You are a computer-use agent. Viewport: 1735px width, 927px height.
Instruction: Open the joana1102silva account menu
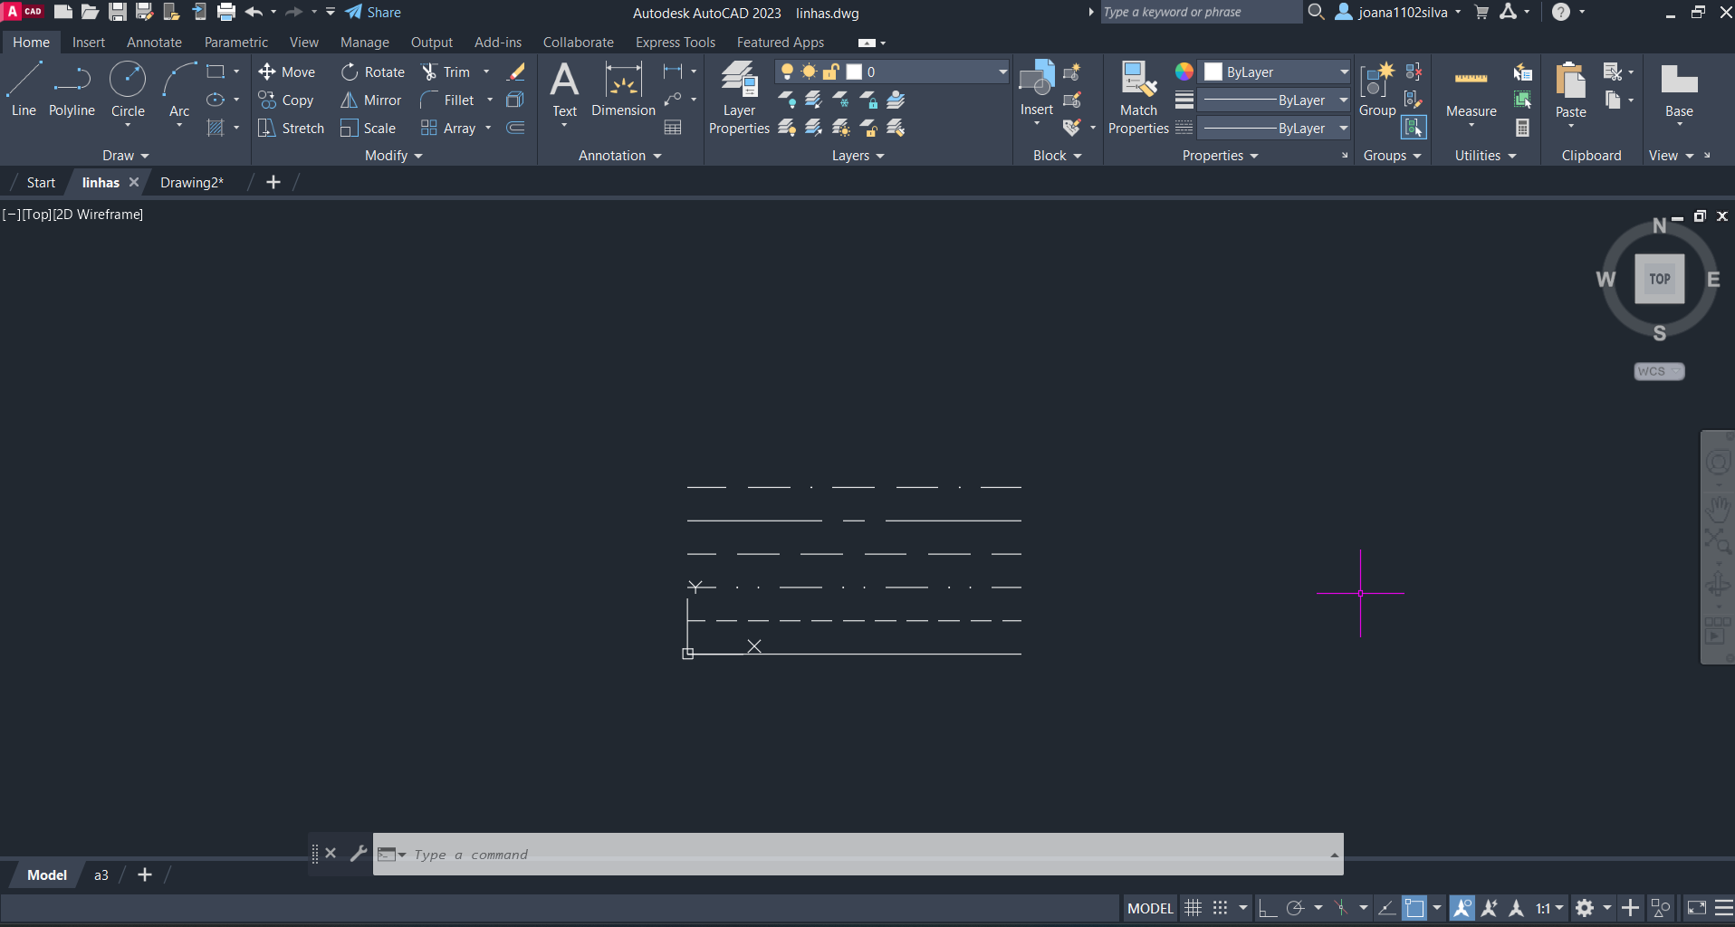click(1398, 12)
